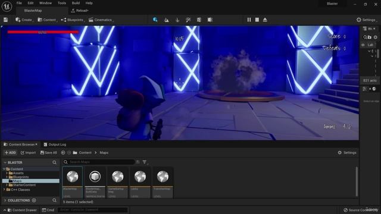Image resolution: width=381 pixels, height=214 pixels.
Task: Go back in Content Browser history
Action: tap(63, 153)
